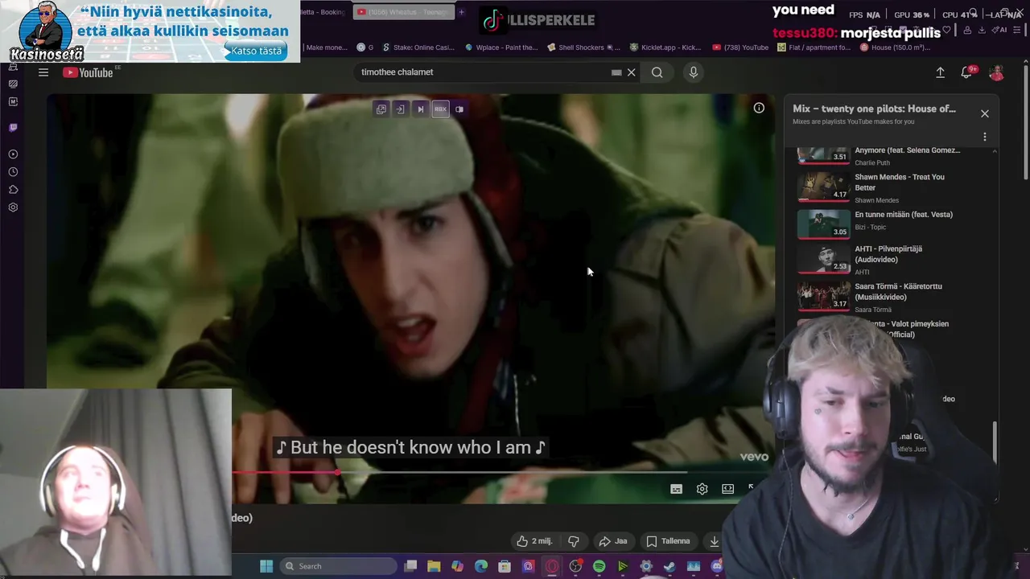Viewport: 1030px width, 579px height.
Task: Open the Mix playlist three-dot menu
Action: 985,137
